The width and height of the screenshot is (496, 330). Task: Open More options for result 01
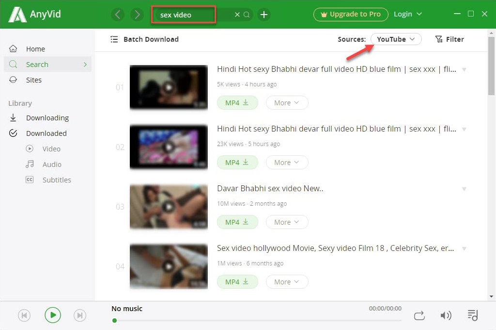pyautogui.click(x=287, y=103)
